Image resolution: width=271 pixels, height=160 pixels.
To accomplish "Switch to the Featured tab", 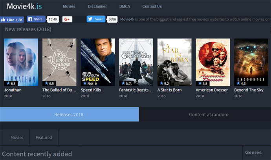I will pyautogui.click(x=44, y=137).
